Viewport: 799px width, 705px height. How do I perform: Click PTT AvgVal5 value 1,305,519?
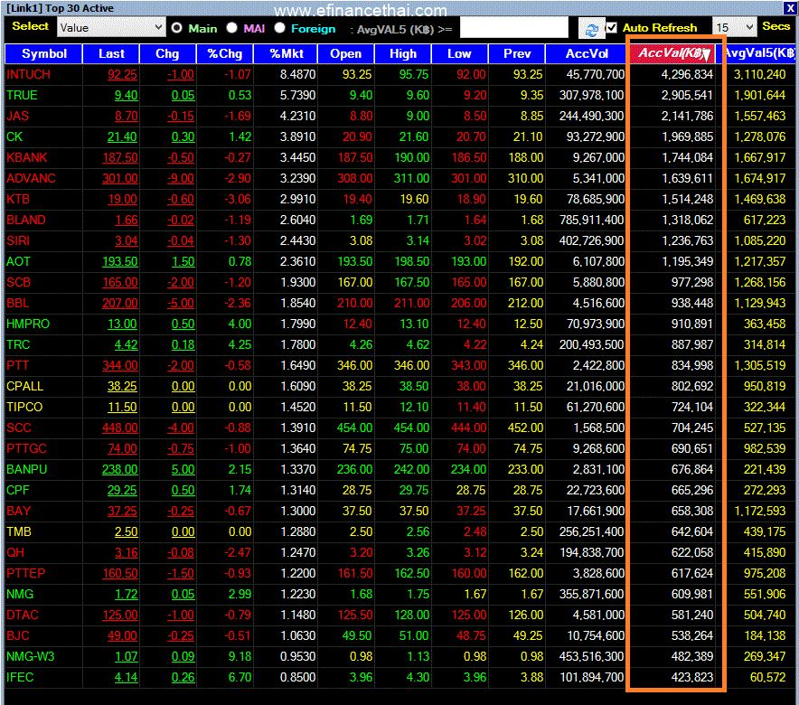[760, 366]
